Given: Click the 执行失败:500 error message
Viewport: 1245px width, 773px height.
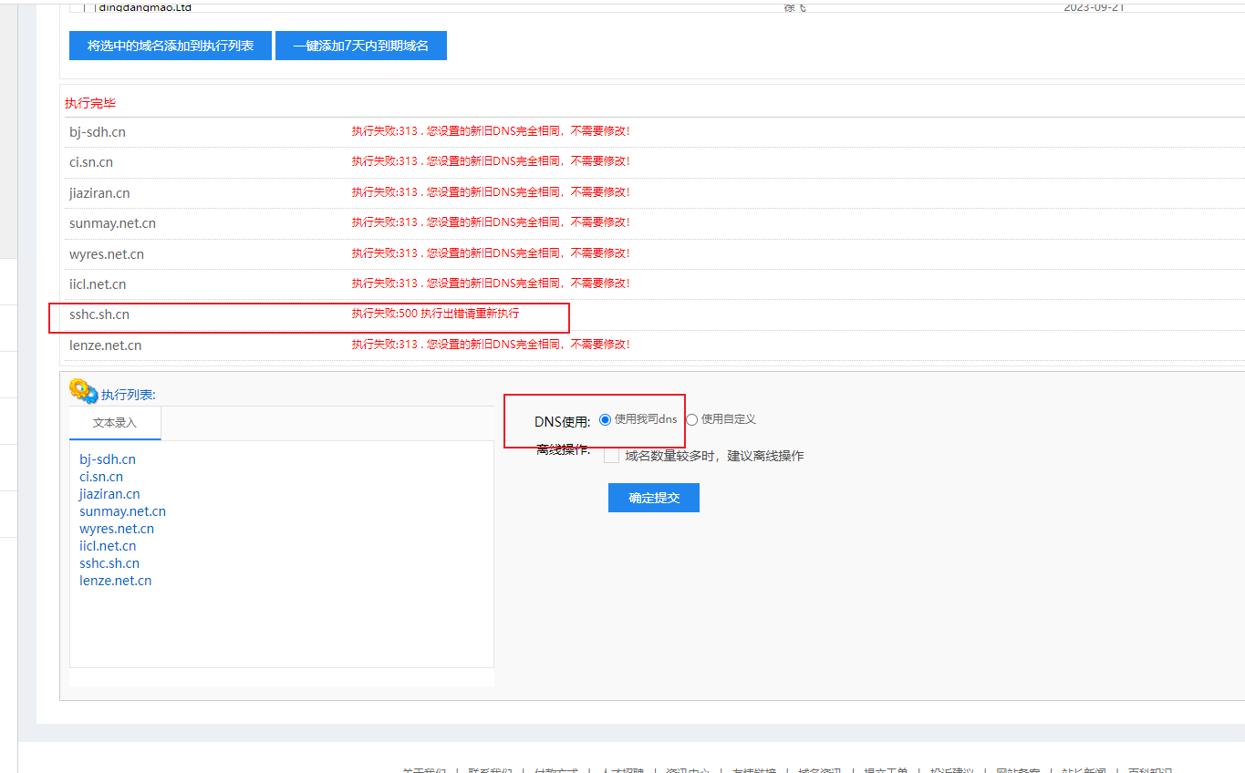Looking at the screenshot, I should (x=435, y=314).
